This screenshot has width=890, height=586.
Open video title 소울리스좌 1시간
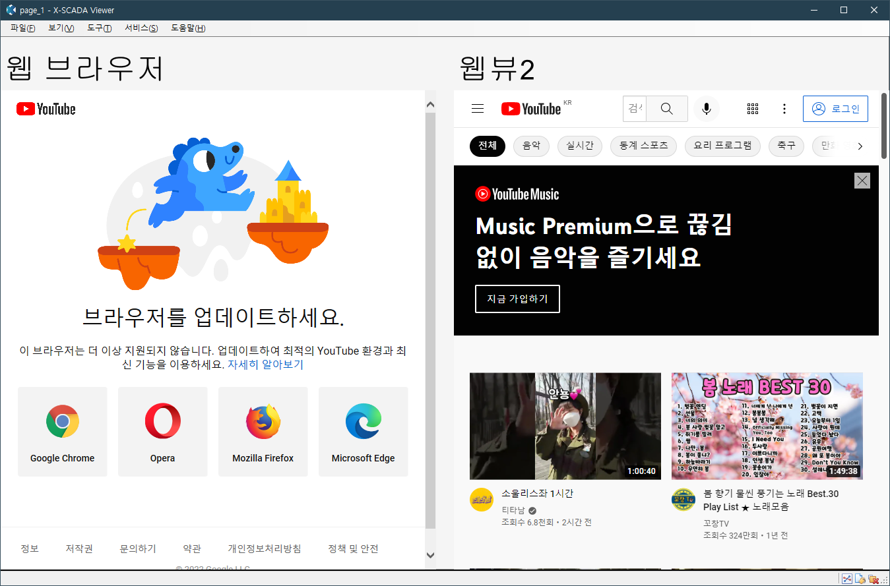(537, 493)
